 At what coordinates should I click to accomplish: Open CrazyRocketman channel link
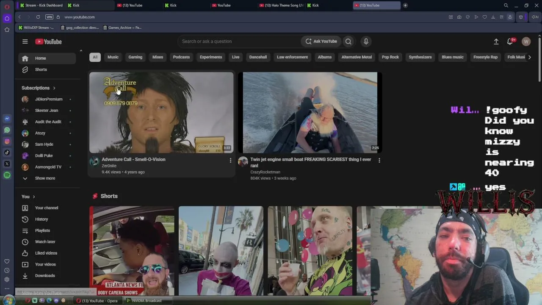tap(265, 172)
